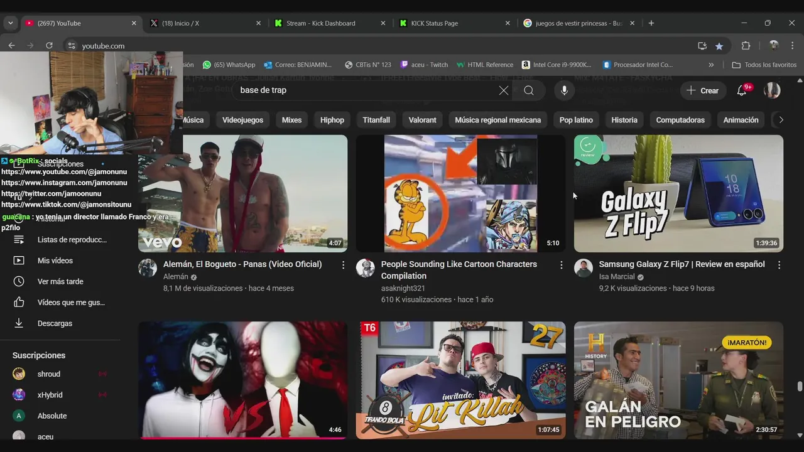The height and width of the screenshot is (452, 804).
Task: Select the Animación filter chip
Action: click(741, 120)
